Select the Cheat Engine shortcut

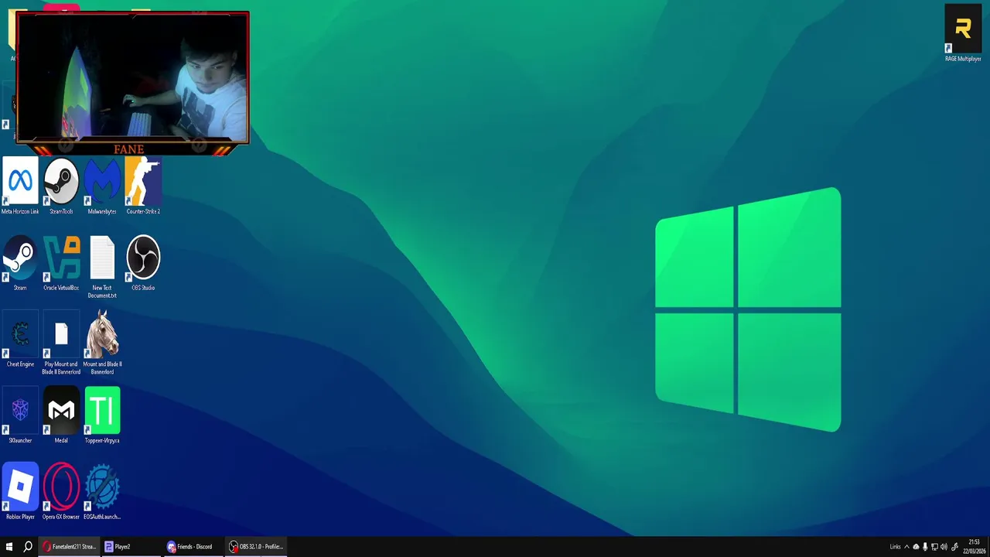(x=20, y=339)
